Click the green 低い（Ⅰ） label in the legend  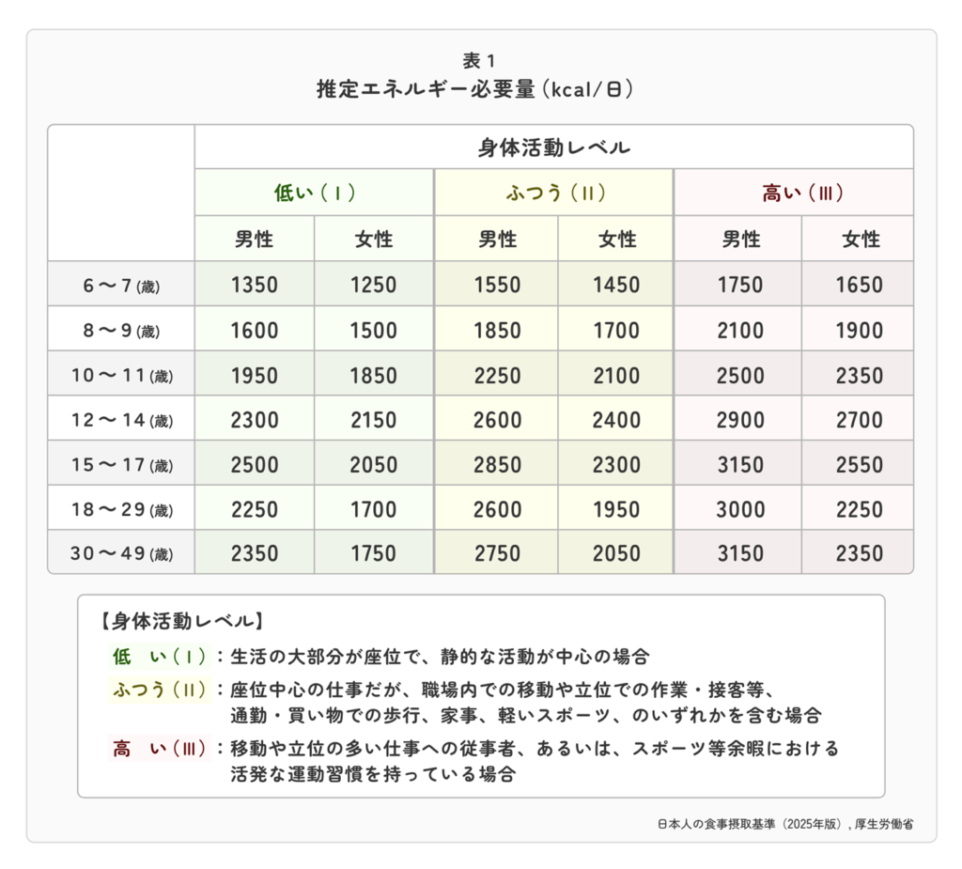pyautogui.click(x=160, y=657)
